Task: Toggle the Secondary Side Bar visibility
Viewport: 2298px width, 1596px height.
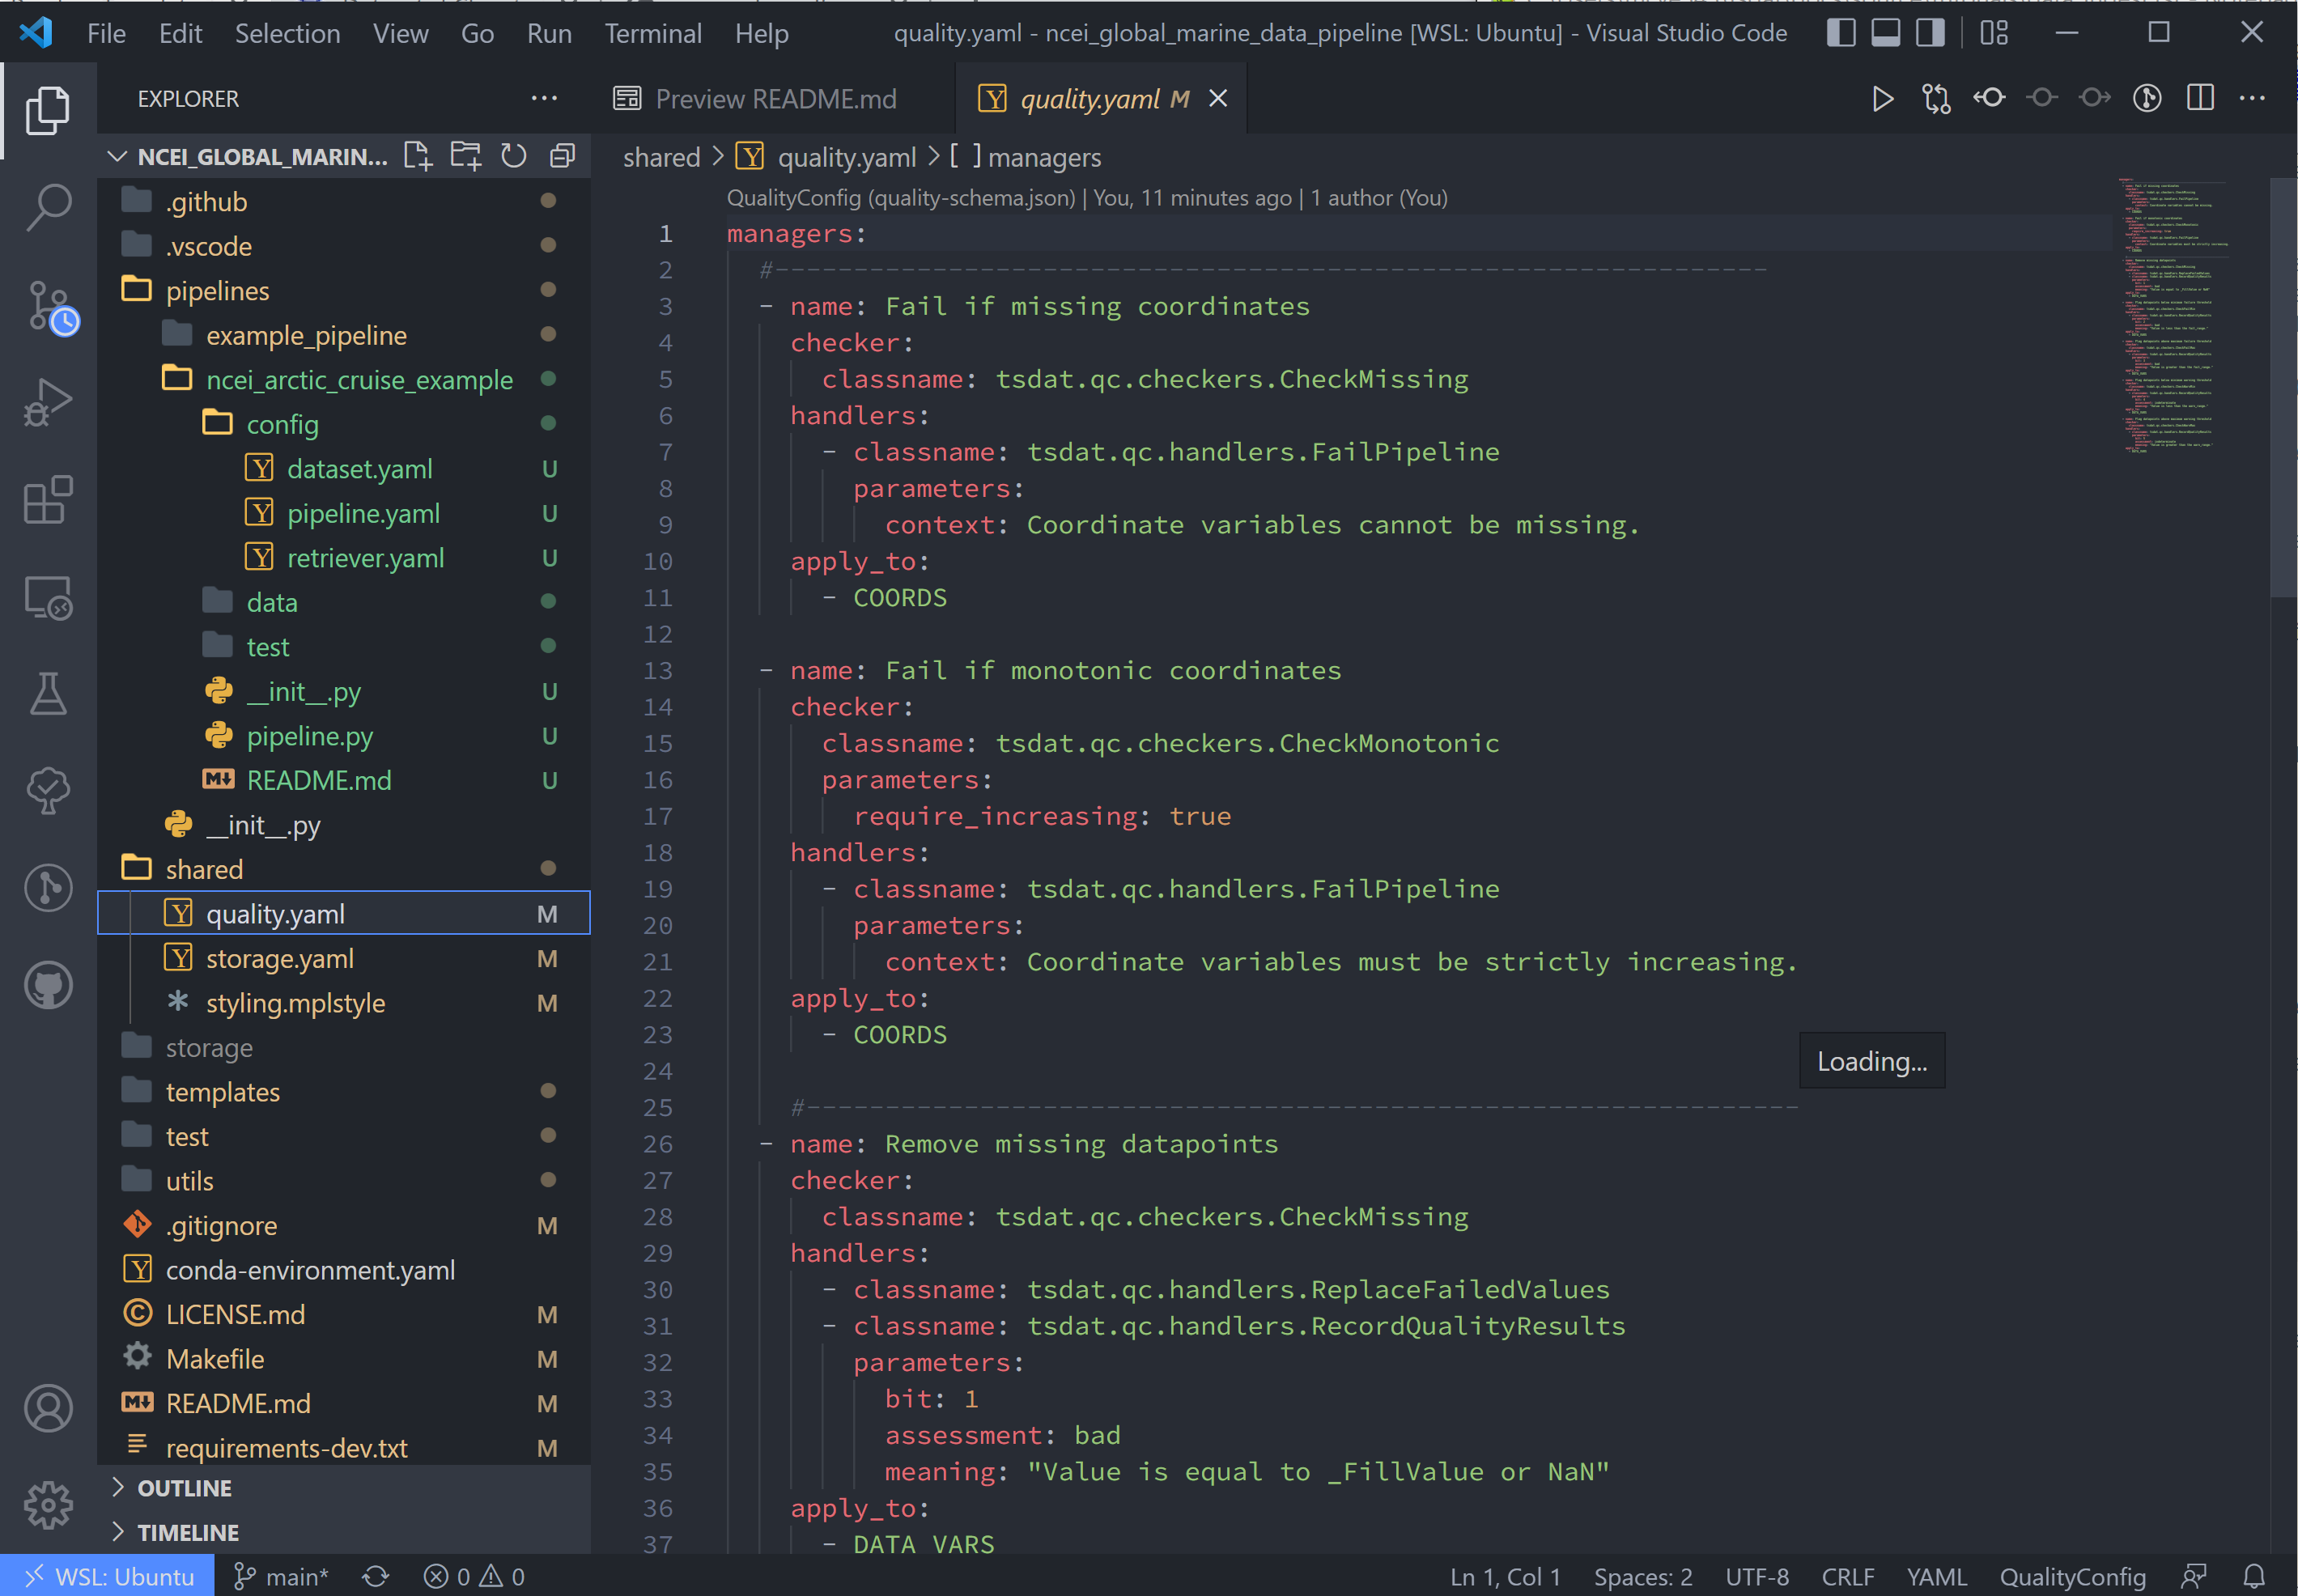Action: [1930, 33]
